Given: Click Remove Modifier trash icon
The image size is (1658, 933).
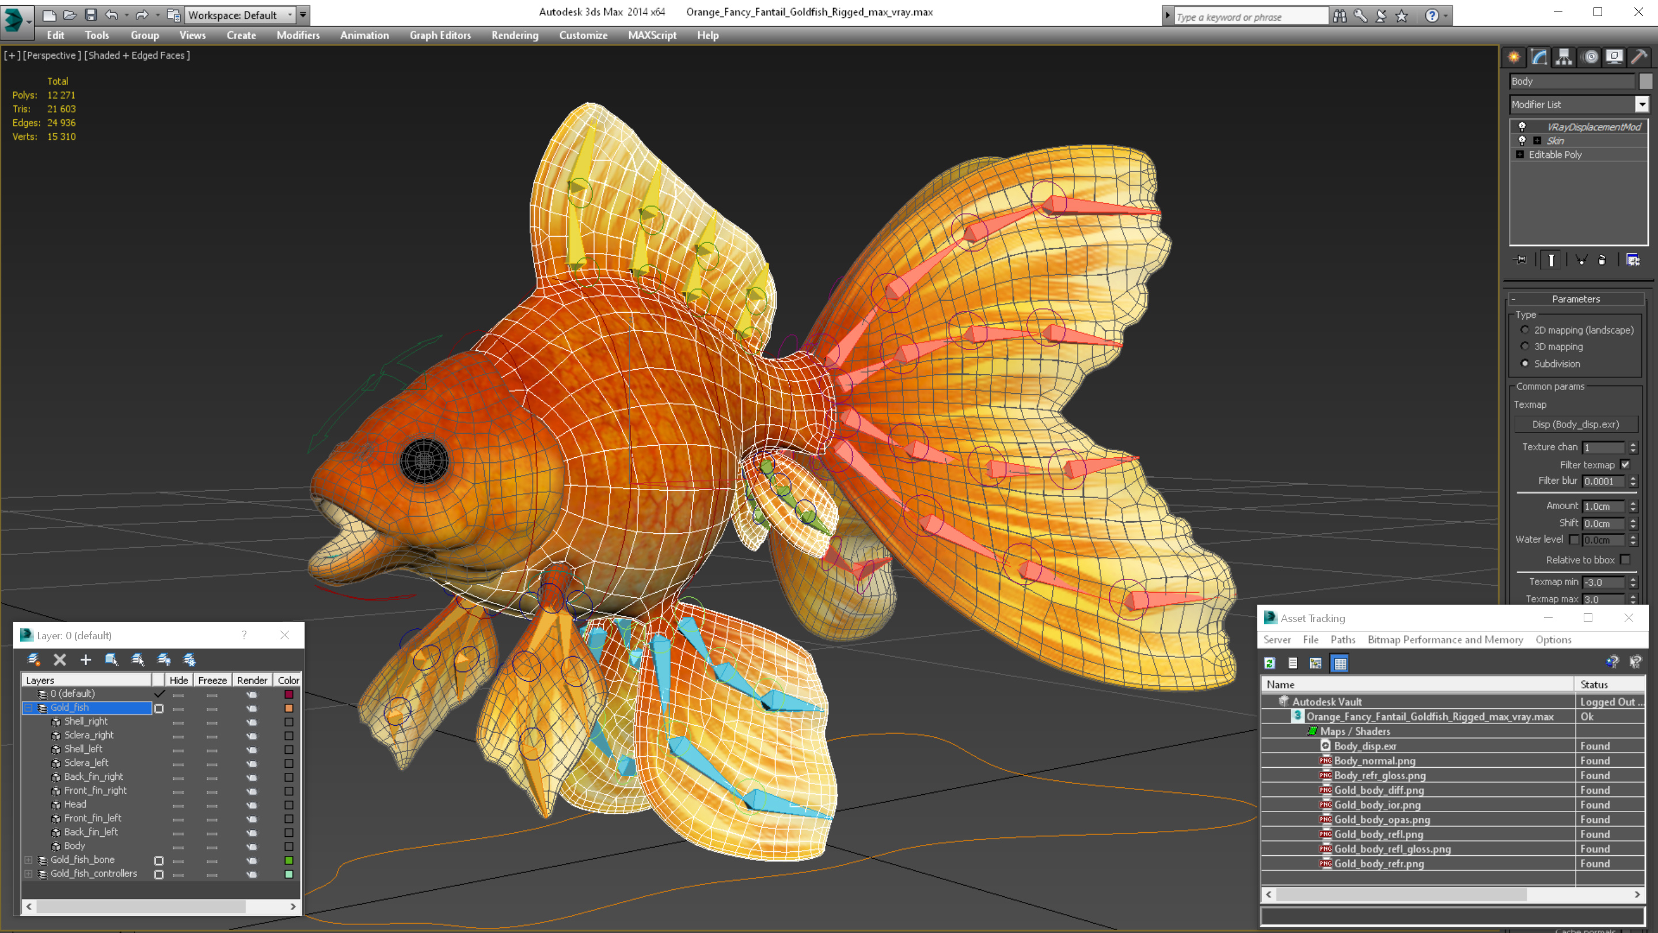Looking at the screenshot, I should [x=1602, y=260].
